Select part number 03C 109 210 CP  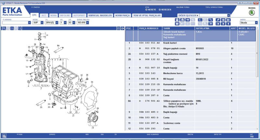pos(149,90)
